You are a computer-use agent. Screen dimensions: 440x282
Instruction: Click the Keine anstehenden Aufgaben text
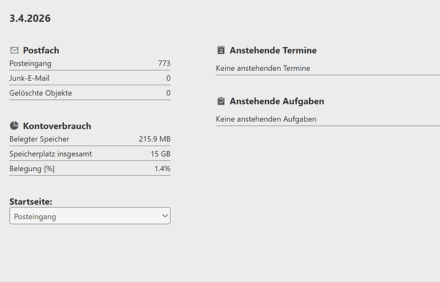pos(266,119)
